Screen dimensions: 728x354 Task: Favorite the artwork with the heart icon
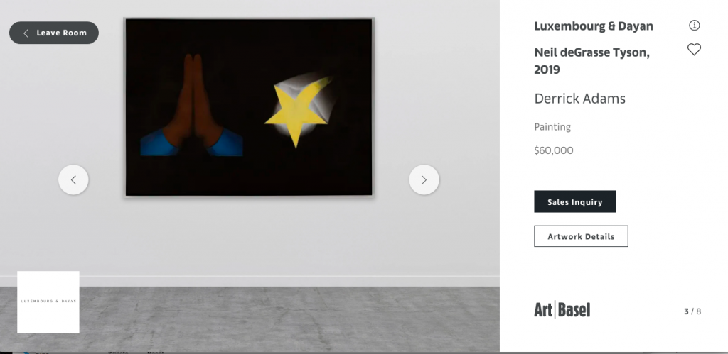(x=694, y=49)
